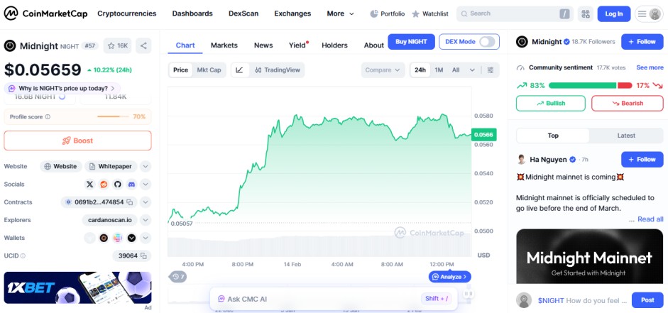Add Midnight to watchlist via 16K star
This screenshot has width=668, height=313.
[x=117, y=45]
